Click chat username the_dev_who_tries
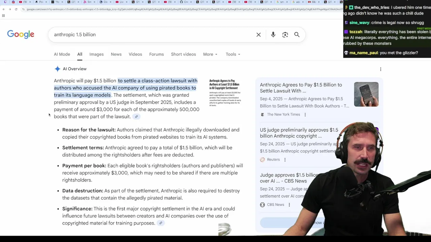Screen dimensions: 431x242 click(x=371, y=7)
